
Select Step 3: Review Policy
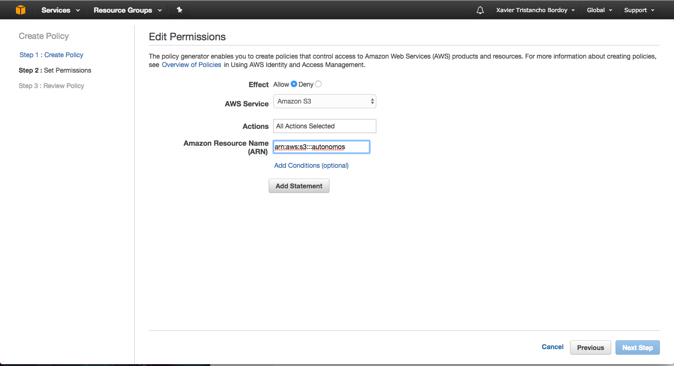coord(51,86)
